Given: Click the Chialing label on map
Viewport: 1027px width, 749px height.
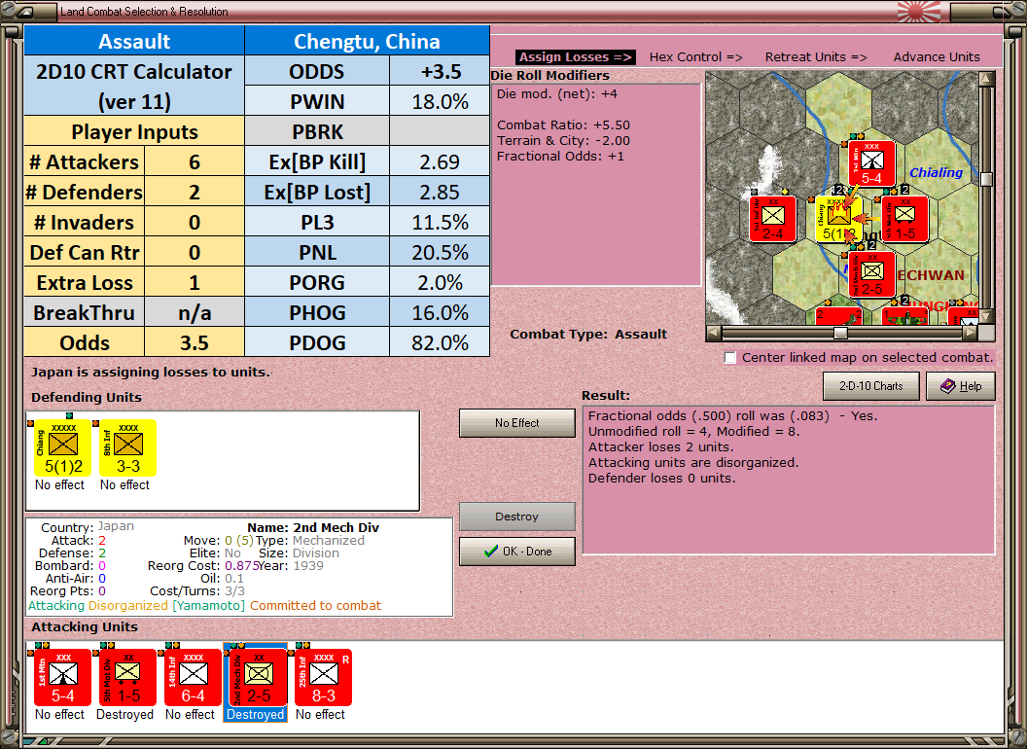Looking at the screenshot, I should 936,172.
